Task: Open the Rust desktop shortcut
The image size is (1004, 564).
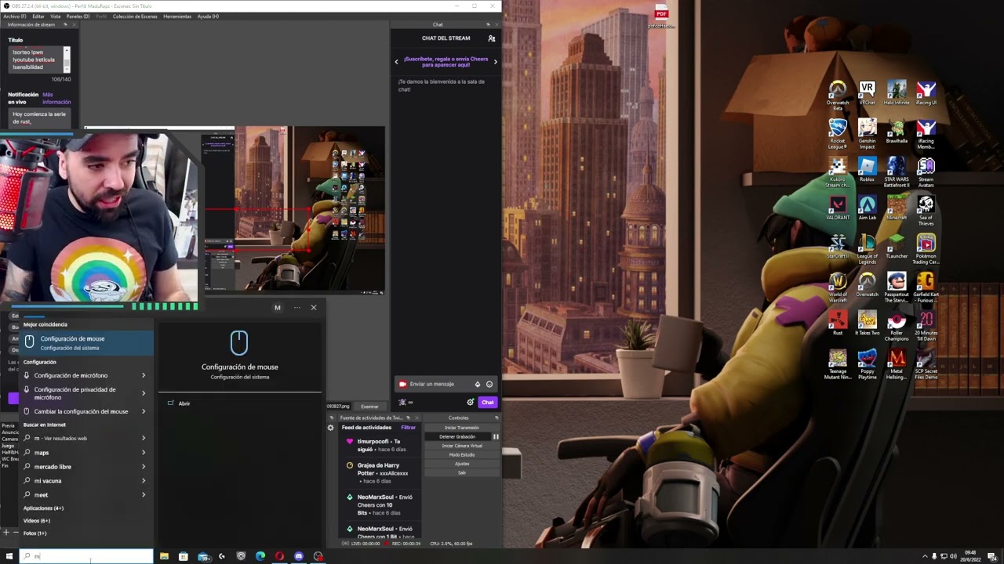Action: click(x=838, y=323)
